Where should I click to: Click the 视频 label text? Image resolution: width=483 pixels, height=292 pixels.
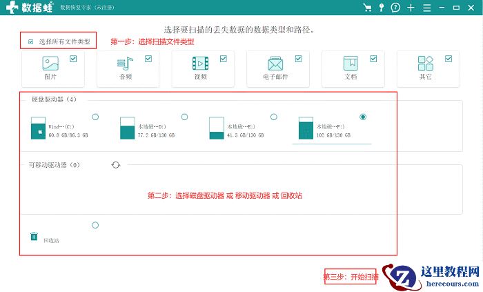click(x=201, y=77)
